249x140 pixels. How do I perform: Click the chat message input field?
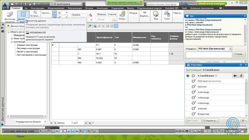[x=209, y=55]
